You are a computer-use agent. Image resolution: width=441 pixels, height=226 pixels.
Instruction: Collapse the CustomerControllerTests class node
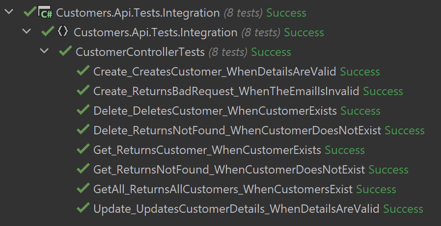[45, 51]
